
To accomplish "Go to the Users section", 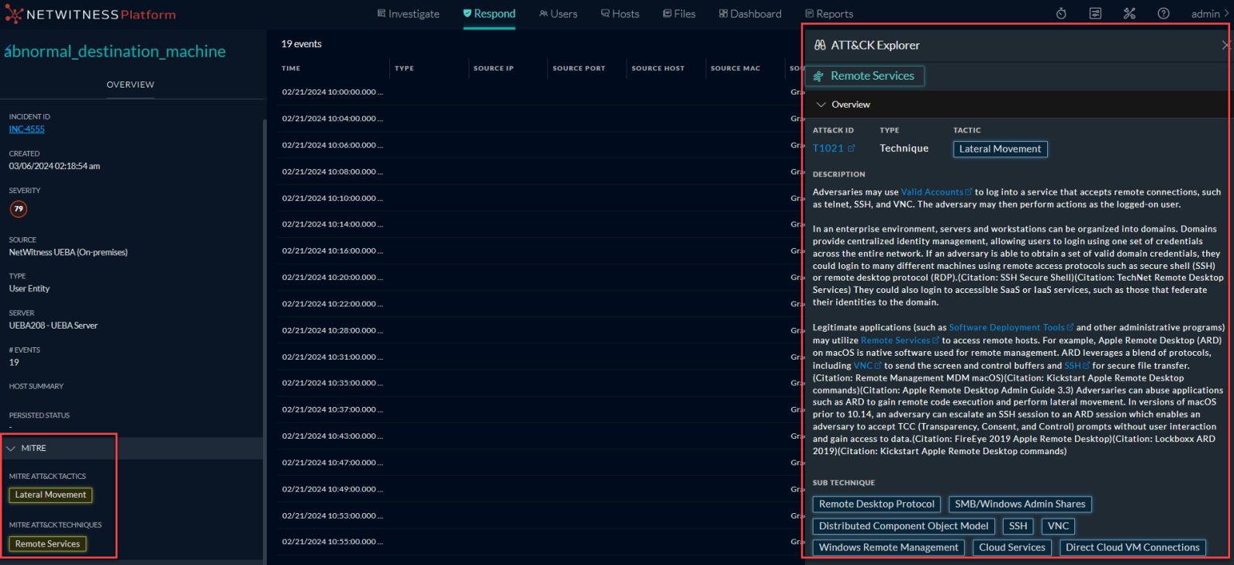I will pos(558,14).
